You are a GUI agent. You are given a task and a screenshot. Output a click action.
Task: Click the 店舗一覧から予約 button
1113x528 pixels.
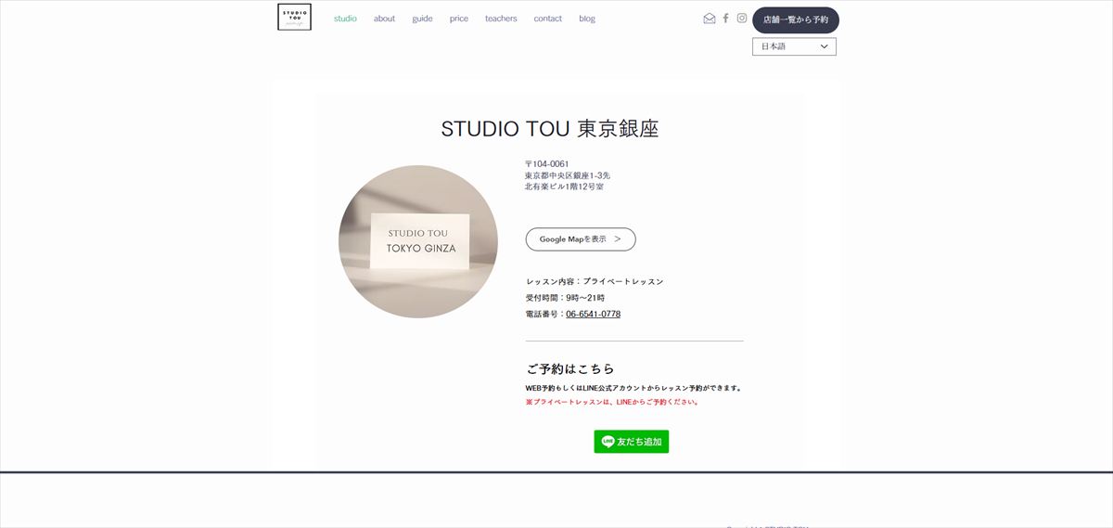796,19
